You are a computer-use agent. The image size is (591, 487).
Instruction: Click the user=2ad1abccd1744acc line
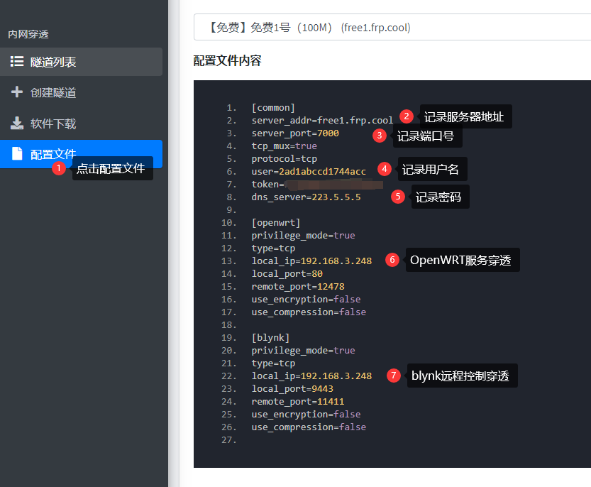coord(309,172)
